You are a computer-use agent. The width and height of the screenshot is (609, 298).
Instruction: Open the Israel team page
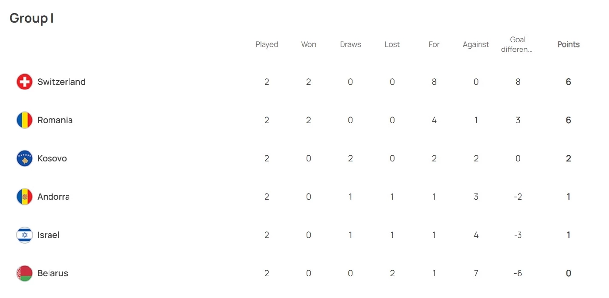pyautogui.click(x=48, y=235)
